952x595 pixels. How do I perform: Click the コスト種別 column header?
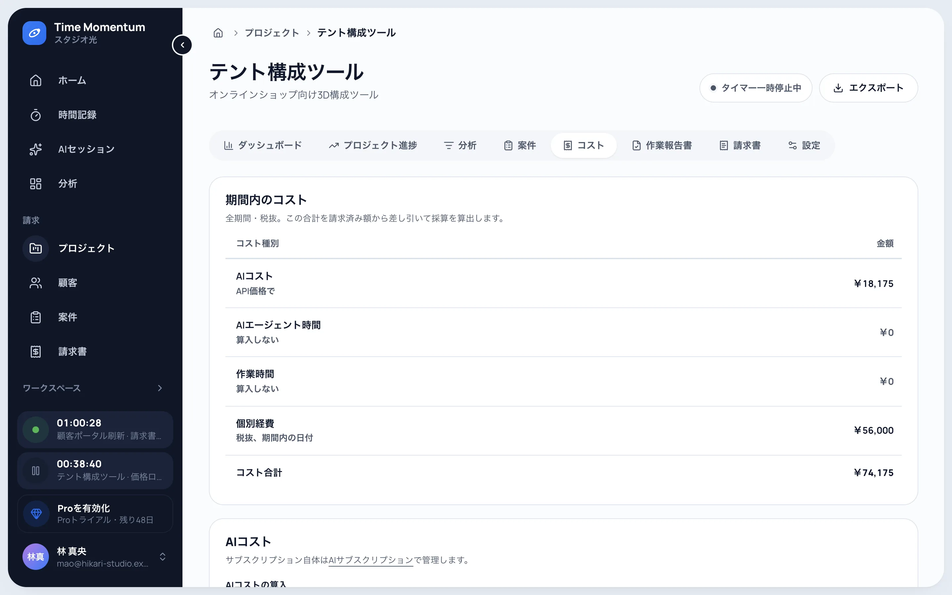257,244
